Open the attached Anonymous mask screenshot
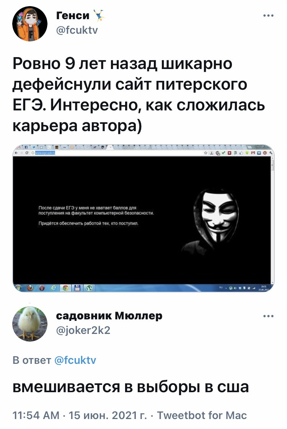Screen dimensions: 287x429 coord(143,218)
